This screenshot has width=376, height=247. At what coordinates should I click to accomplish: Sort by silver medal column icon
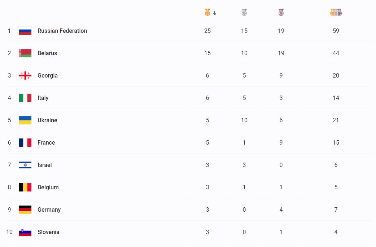click(244, 13)
